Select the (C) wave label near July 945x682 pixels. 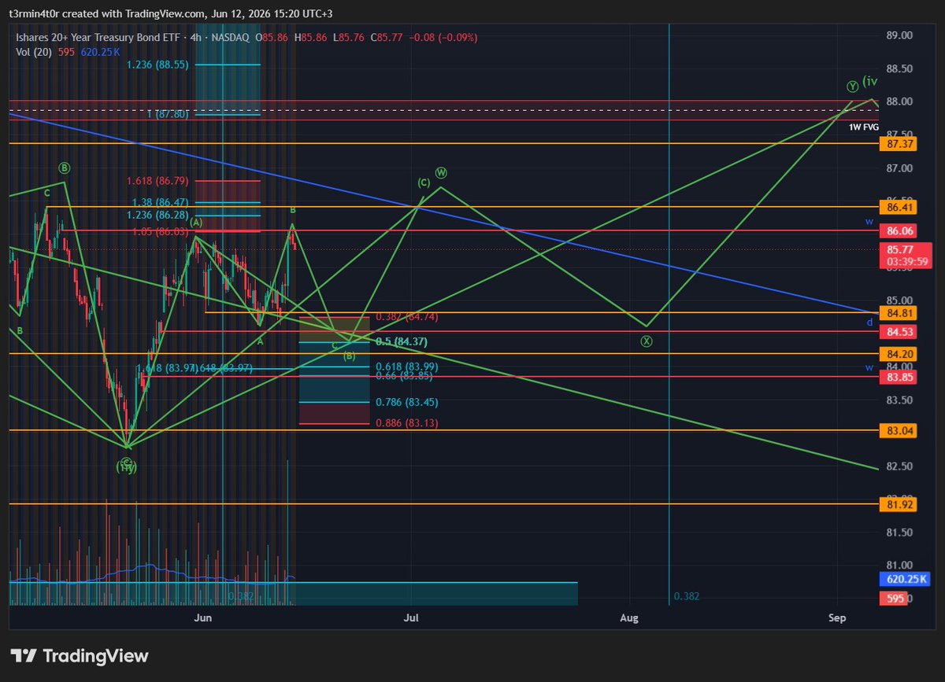pos(424,182)
